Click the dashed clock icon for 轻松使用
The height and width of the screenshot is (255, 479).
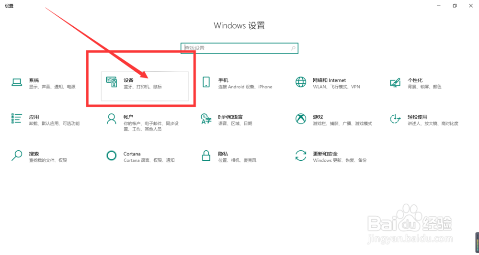[x=395, y=119]
